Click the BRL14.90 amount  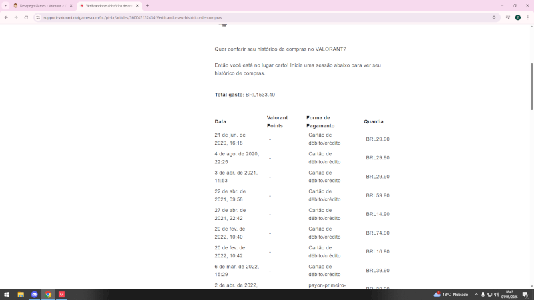pyautogui.click(x=378, y=214)
